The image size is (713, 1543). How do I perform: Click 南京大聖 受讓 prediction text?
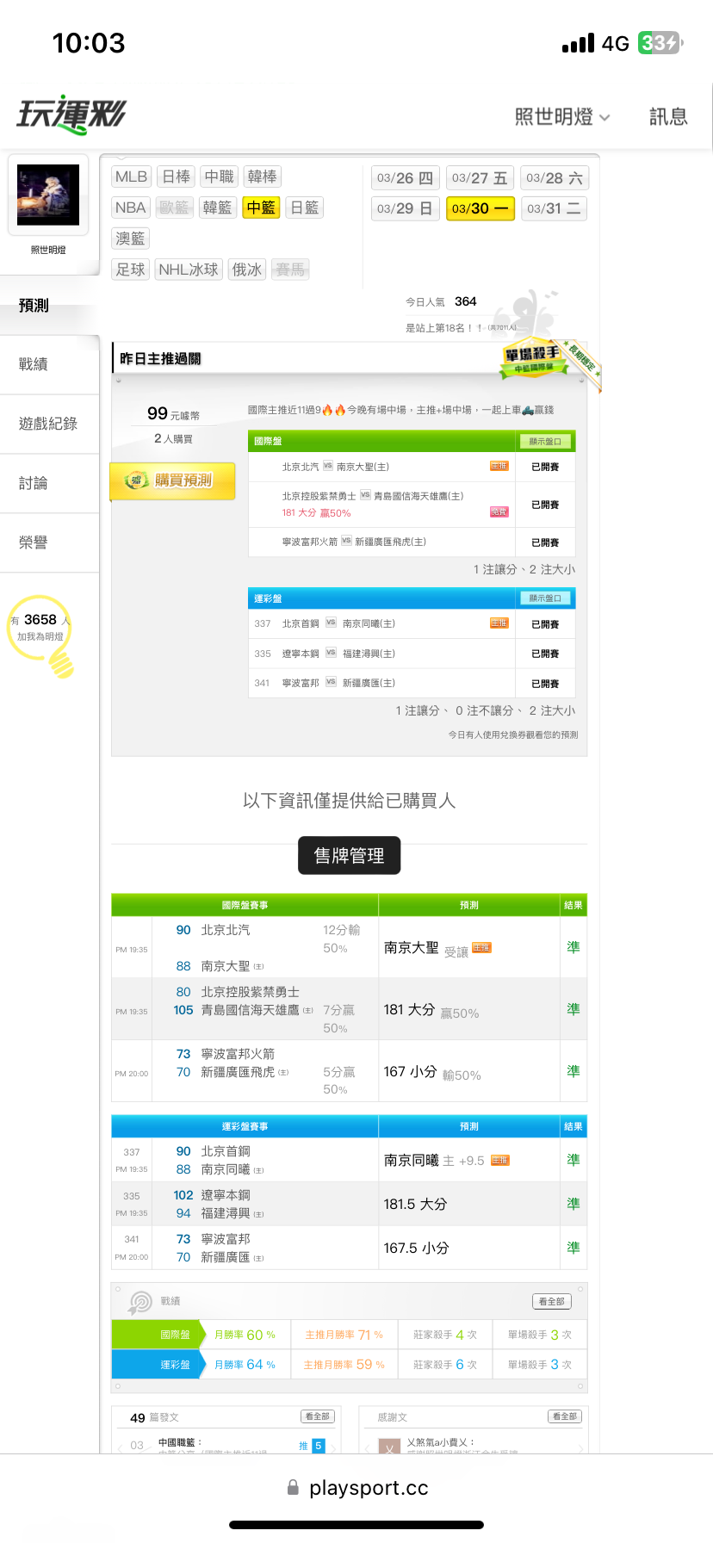(x=426, y=948)
